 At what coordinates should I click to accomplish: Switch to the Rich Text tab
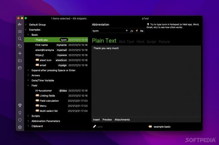point(127,42)
